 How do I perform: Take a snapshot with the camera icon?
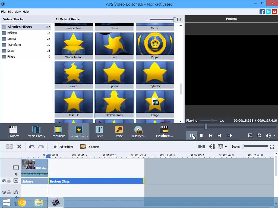(259, 136)
